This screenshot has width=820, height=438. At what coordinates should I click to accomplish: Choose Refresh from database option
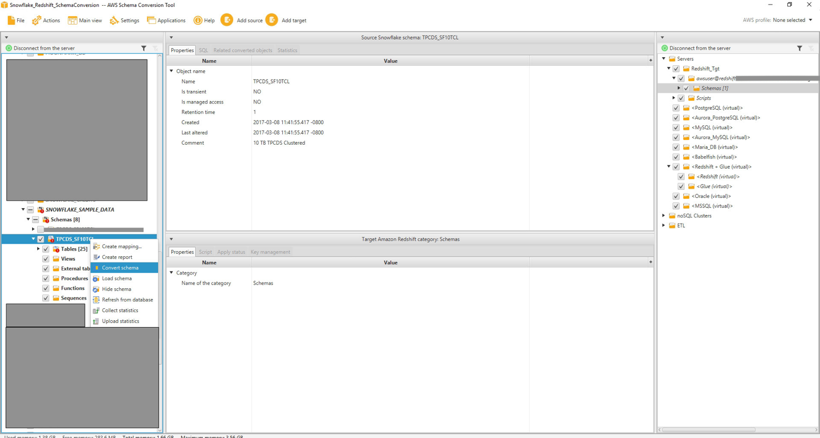[124, 300]
